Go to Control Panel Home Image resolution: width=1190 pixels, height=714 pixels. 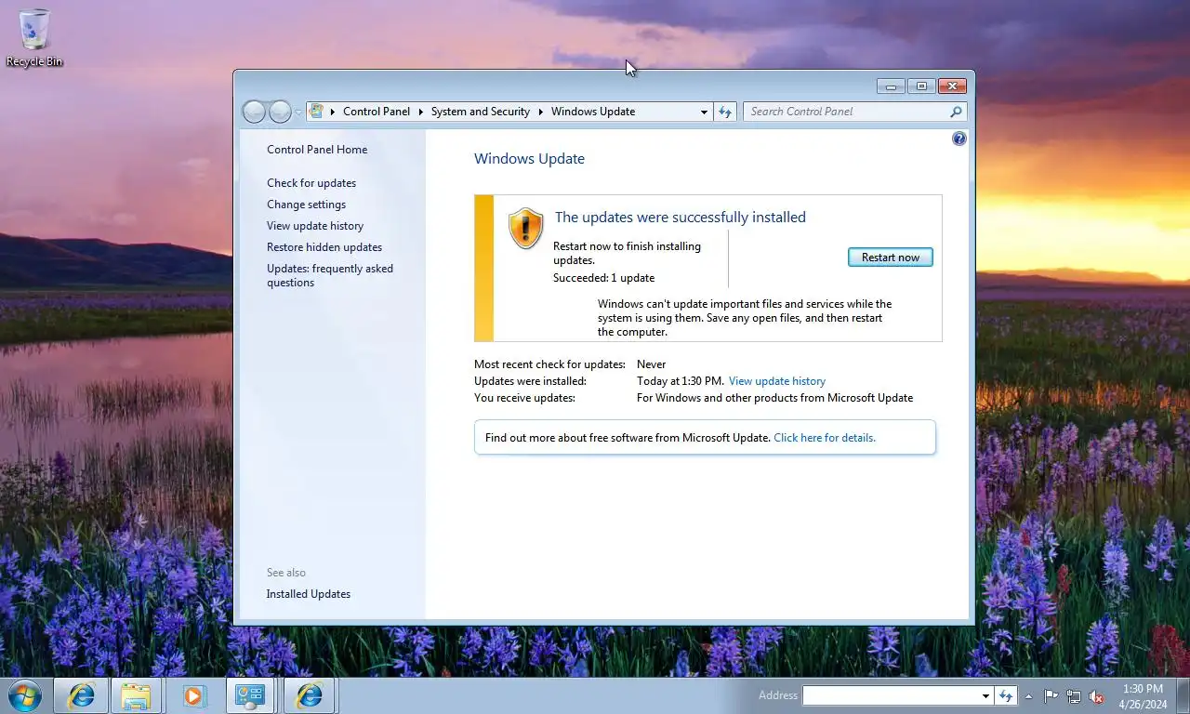[317, 150]
